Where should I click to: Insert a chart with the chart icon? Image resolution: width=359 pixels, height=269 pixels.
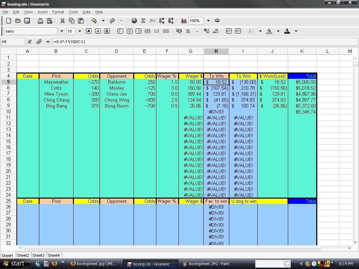184,20
